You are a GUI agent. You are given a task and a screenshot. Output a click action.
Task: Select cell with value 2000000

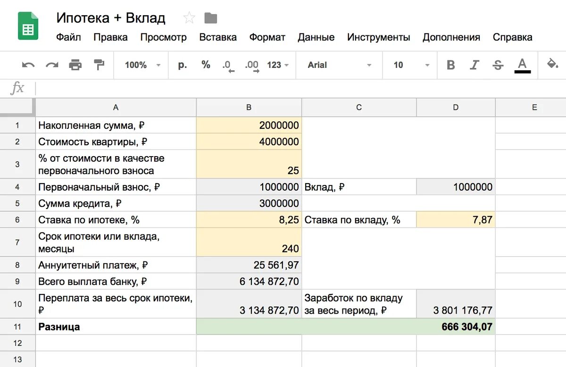[249, 125]
